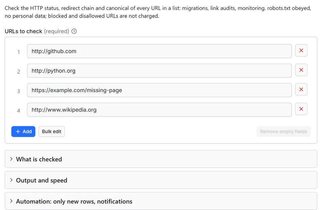Remove the http://github.com row

tap(301, 50)
